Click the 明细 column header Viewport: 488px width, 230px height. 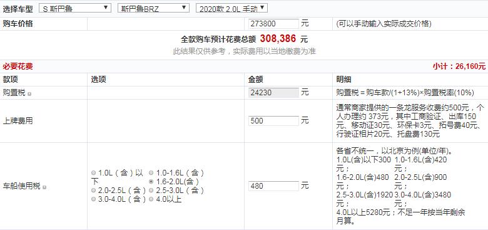click(344, 80)
